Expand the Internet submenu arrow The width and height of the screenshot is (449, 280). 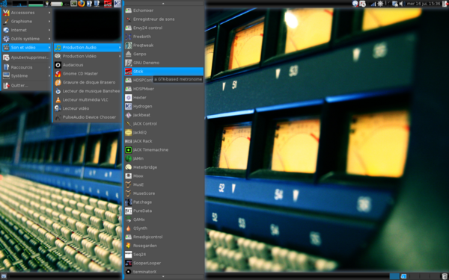click(49, 30)
